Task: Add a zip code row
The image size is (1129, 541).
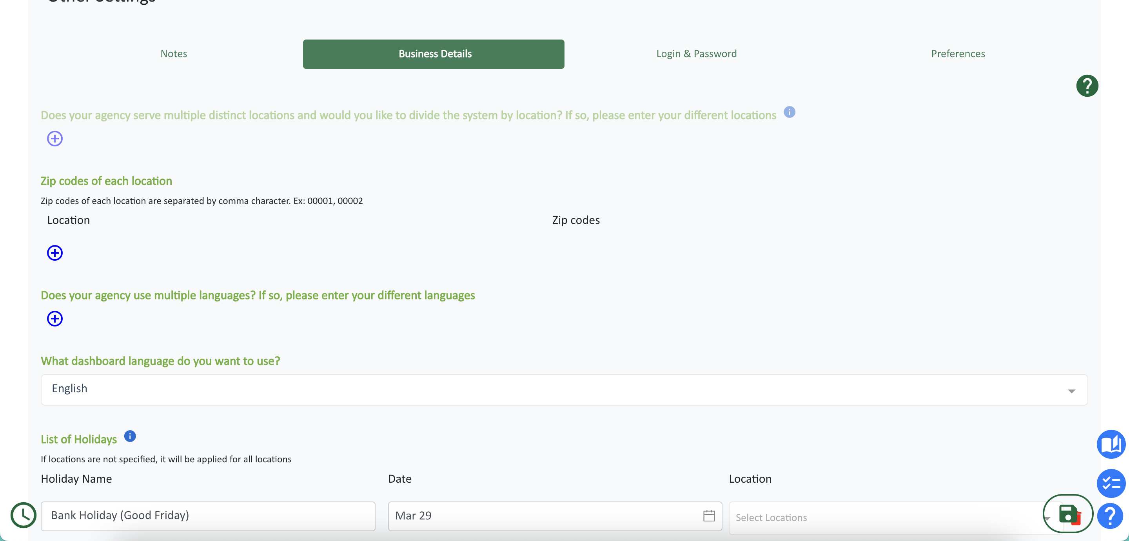Action: pos(55,253)
